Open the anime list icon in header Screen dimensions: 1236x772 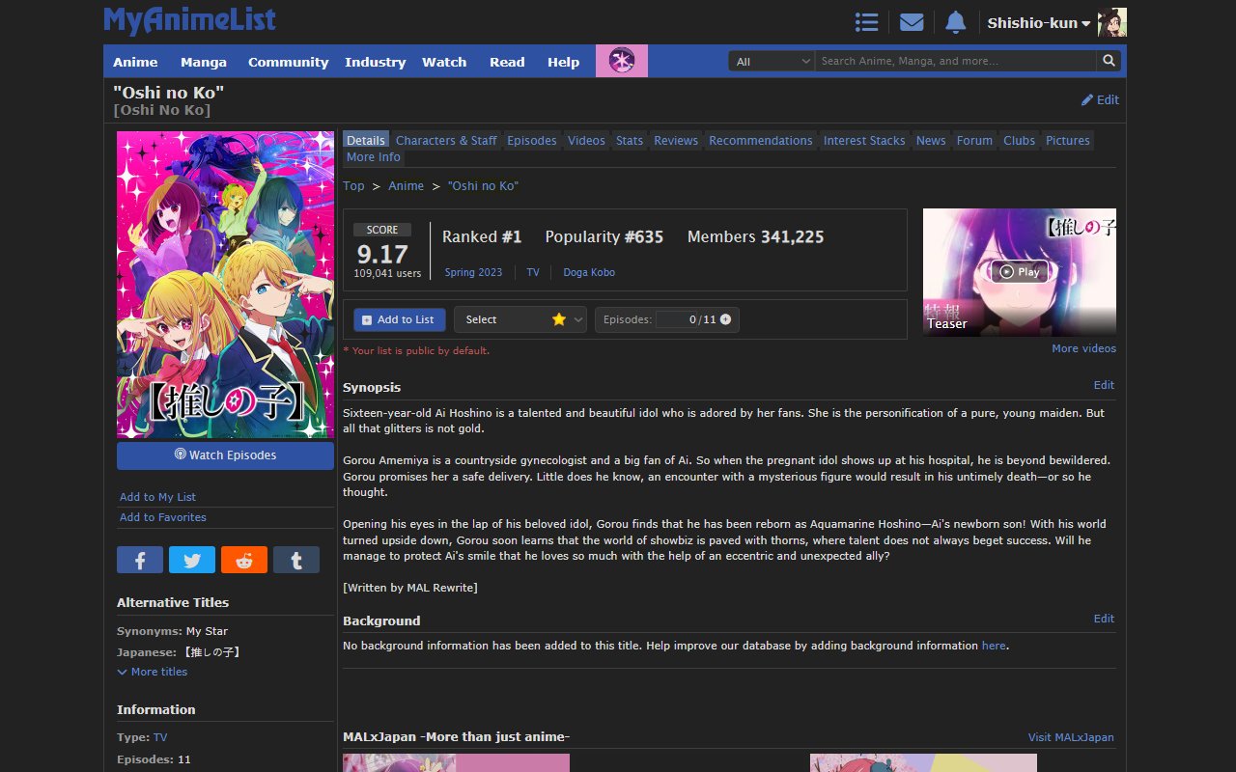pos(866,21)
